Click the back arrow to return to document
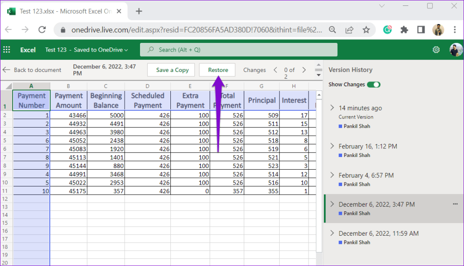 [x=6, y=70]
